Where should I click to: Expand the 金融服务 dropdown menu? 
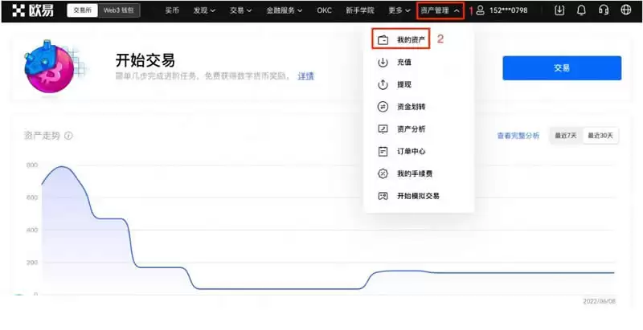tap(291, 11)
